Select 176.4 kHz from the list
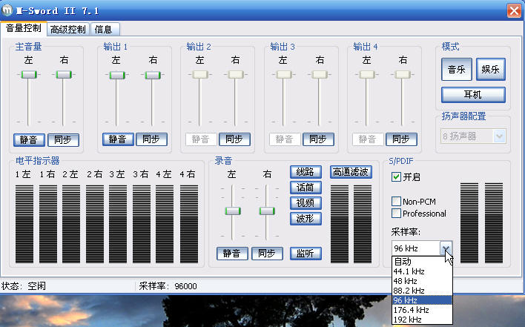 (422, 310)
